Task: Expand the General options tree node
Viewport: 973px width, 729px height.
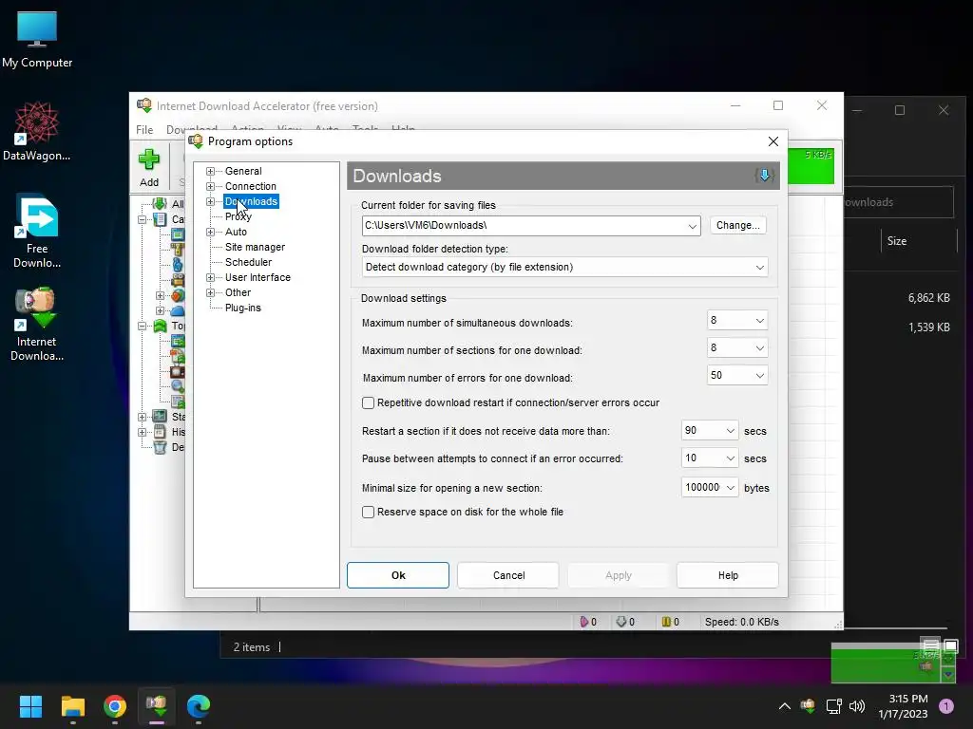Action: (210, 171)
